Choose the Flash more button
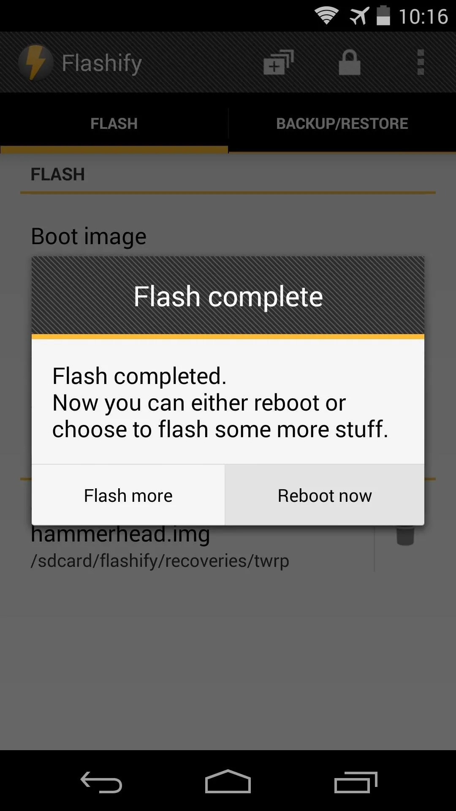456x811 pixels. tap(128, 495)
